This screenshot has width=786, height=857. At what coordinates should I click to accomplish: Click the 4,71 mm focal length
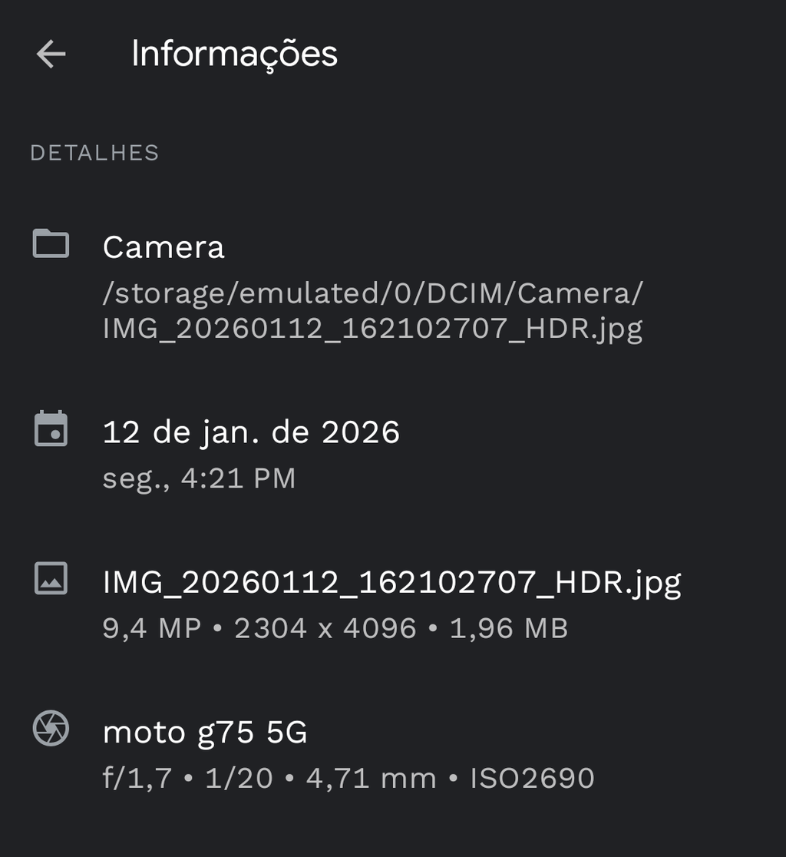(371, 778)
